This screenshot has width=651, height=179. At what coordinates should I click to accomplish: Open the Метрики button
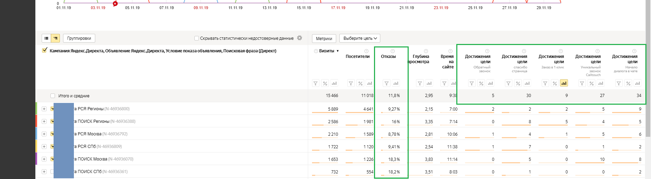click(324, 38)
